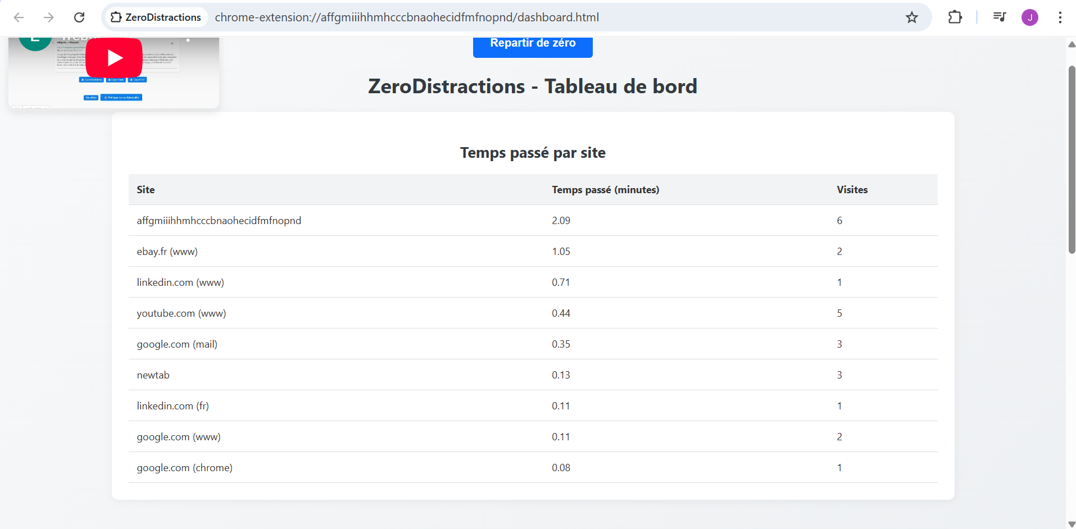Click the 0.44 minutes value
1076x529 pixels.
[x=561, y=313]
